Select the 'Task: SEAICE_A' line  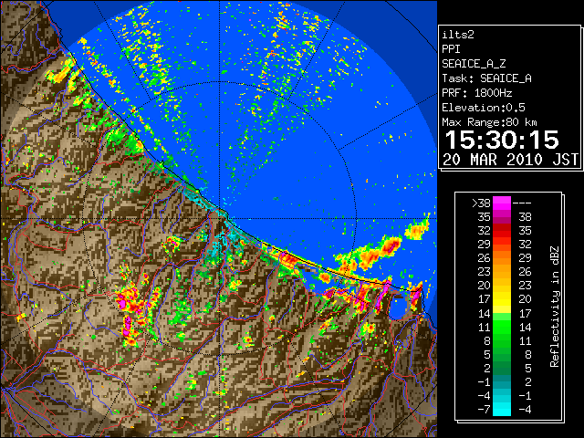point(486,78)
